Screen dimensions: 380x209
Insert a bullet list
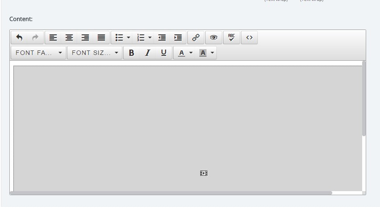point(119,38)
